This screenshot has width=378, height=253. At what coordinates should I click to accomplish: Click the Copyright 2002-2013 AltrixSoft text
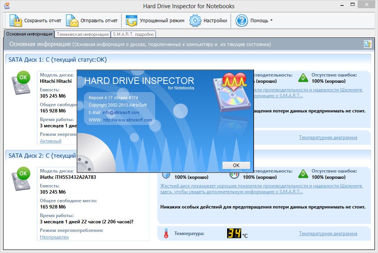(118, 105)
